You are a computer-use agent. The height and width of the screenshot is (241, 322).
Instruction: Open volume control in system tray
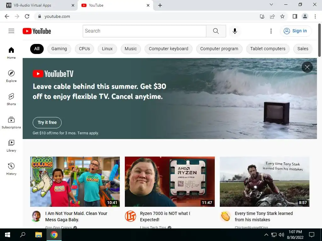(x=281, y=235)
